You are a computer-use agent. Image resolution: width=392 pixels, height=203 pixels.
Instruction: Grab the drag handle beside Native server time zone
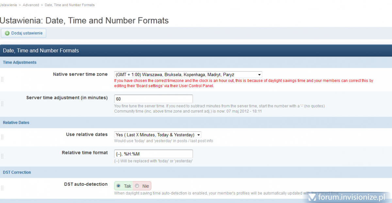[x=2, y=79]
